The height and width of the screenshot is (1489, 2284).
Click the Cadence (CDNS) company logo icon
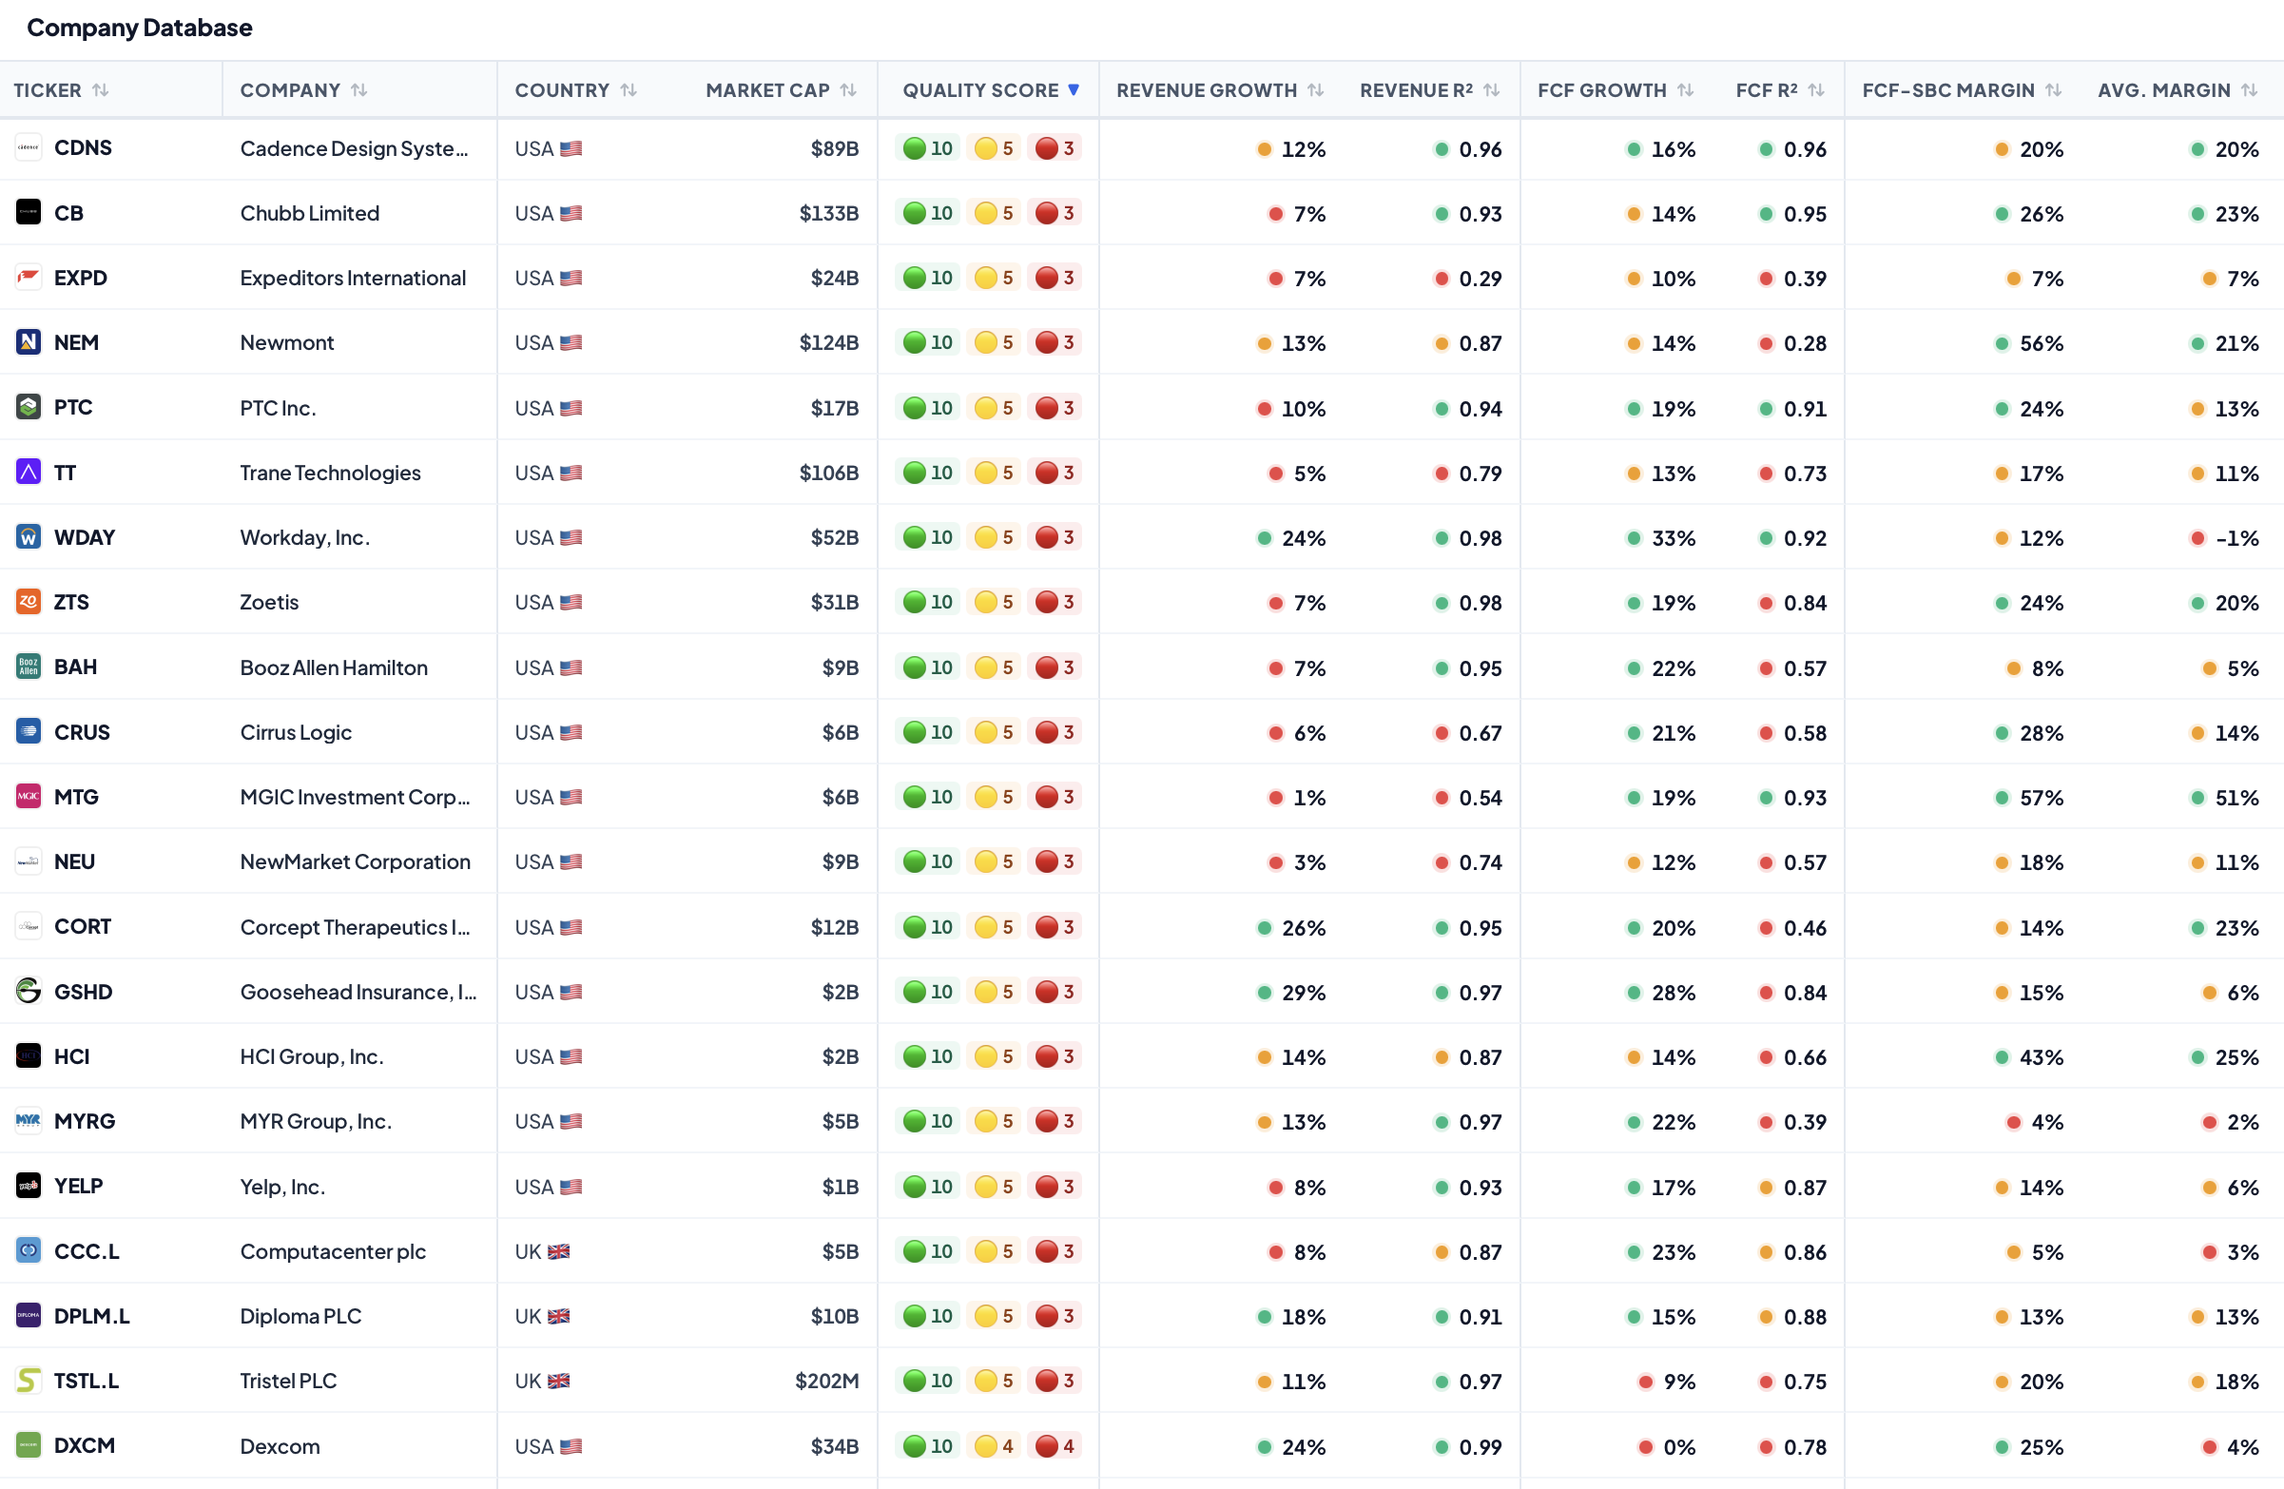[29, 147]
